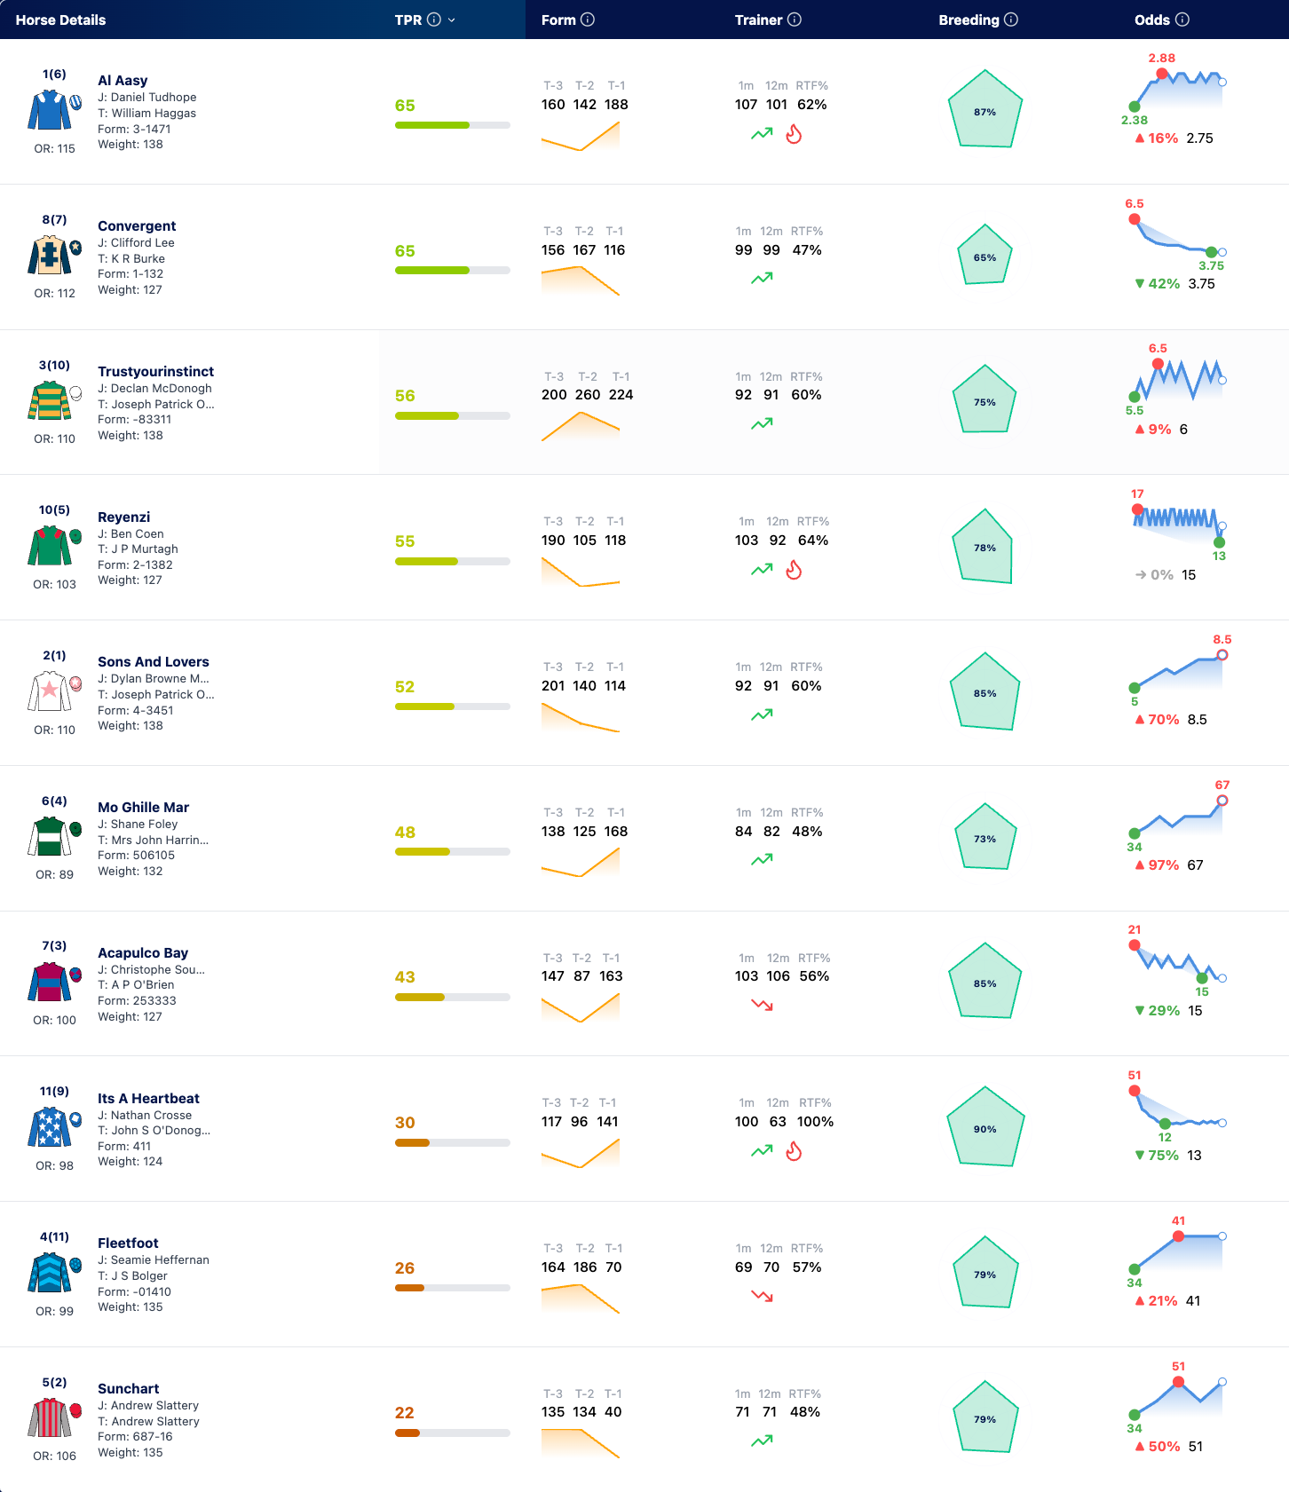Viewport: 1289px width, 1492px height.
Task: Expand the TPR sort dropdown chevron
Action: 452,20
